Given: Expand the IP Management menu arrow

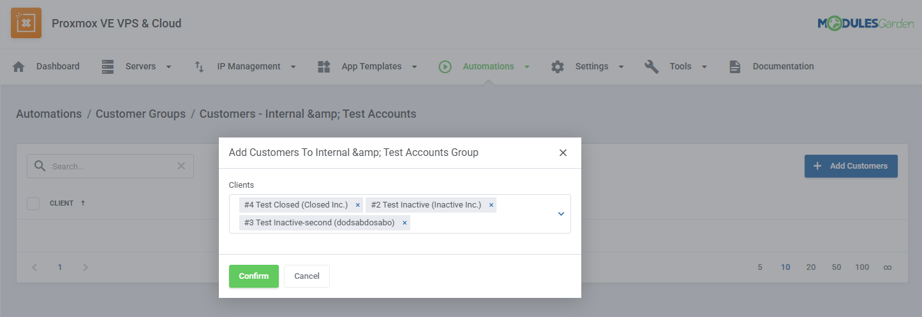Looking at the screenshot, I should point(293,67).
